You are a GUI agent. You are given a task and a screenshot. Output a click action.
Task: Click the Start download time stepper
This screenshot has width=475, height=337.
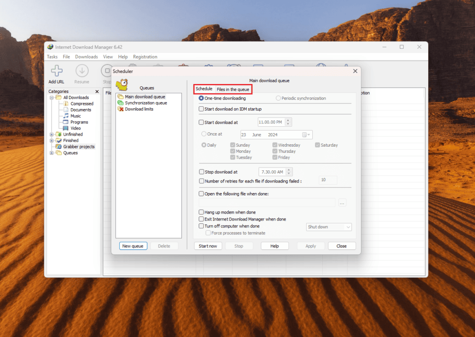pos(288,122)
